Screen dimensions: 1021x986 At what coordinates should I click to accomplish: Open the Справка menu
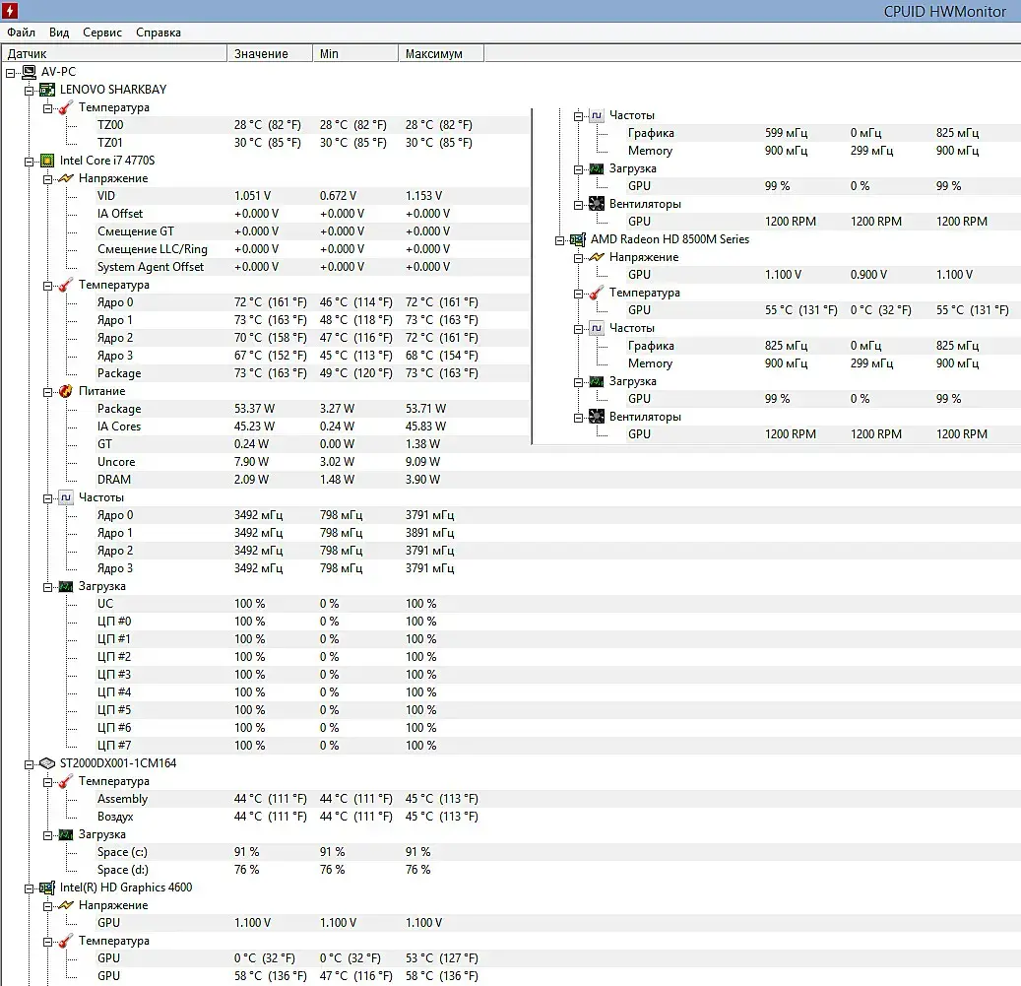click(x=159, y=32)
